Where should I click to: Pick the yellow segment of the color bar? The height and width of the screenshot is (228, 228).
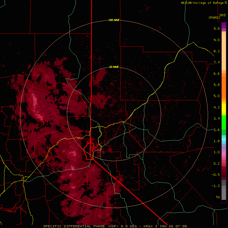click(224, 108)
